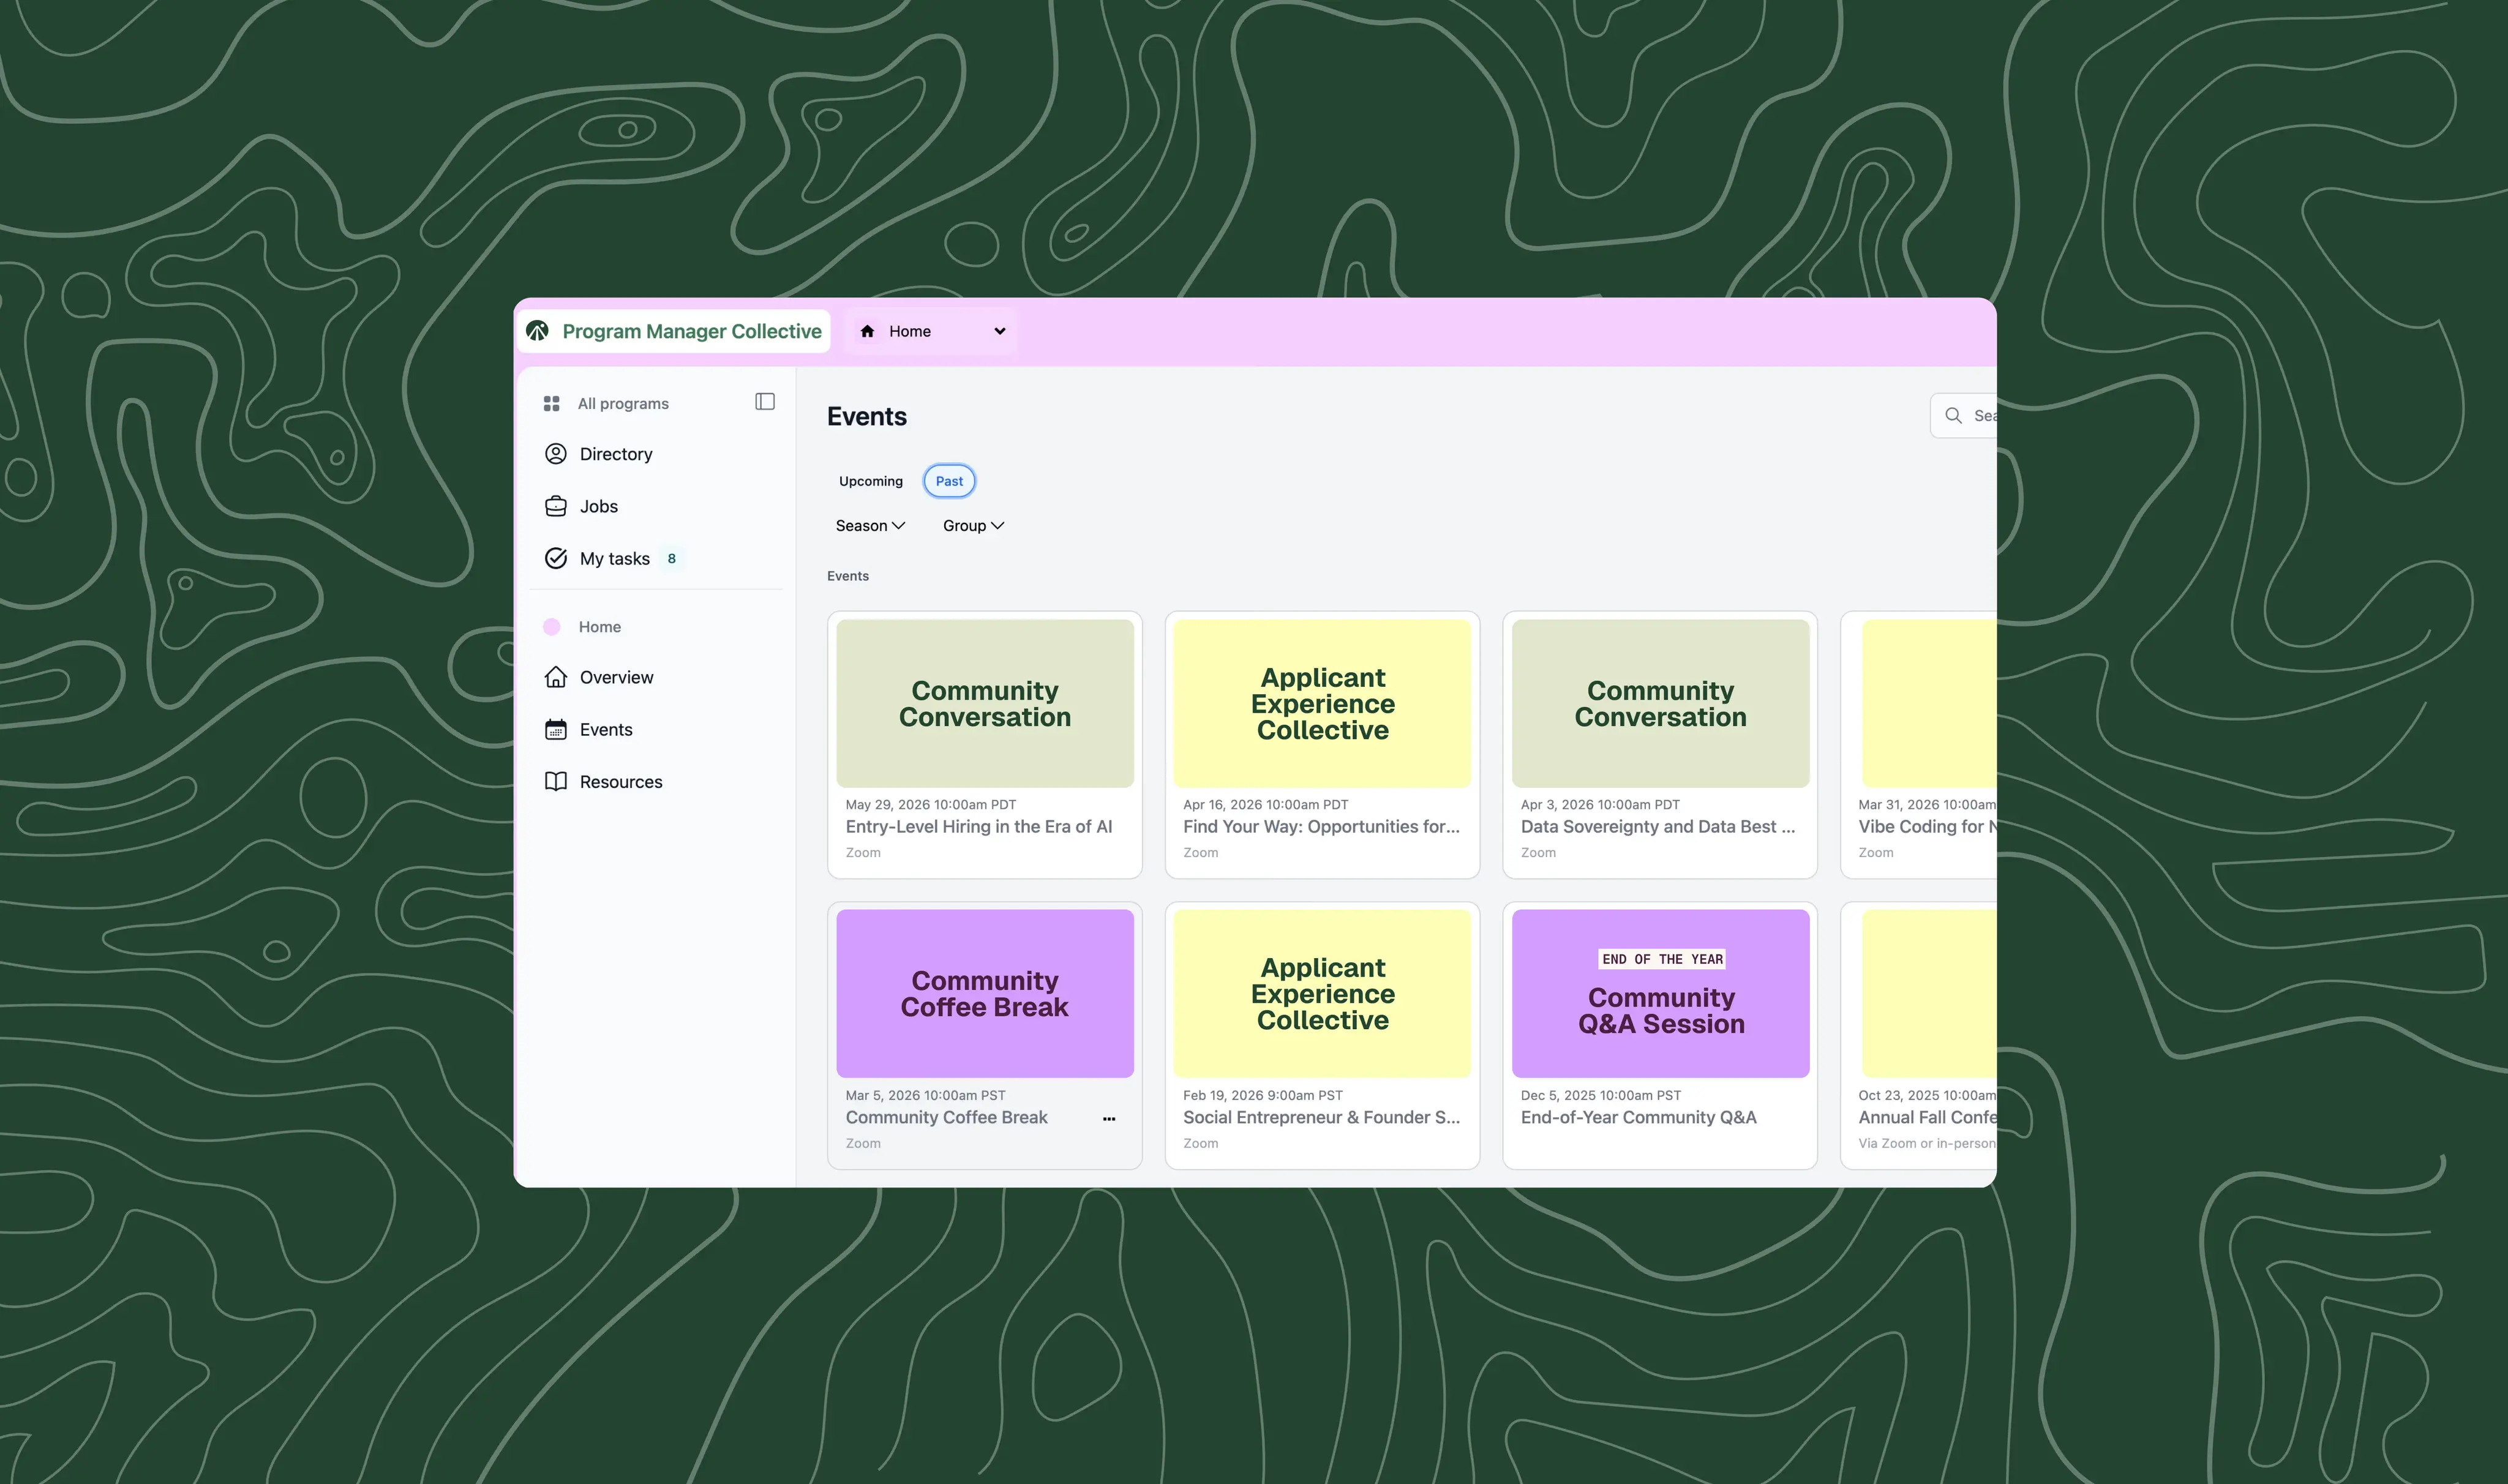Click the pink Home dot icon
This screenshot has height=1484, width=2508.
pyautogui.click(x=552, y=627)
